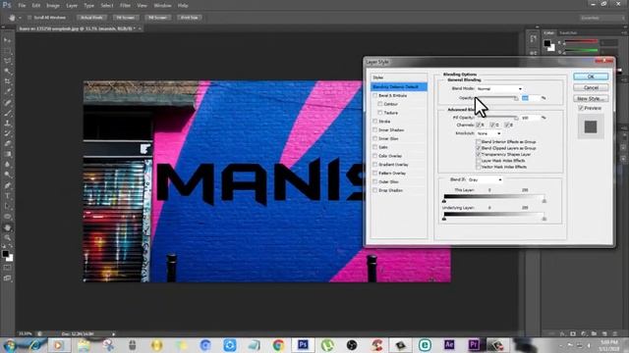The image size is (629, 353).
Task: Open Google Chrome from the taskbar
Action: pyautogui.click(x=278, y=344)
